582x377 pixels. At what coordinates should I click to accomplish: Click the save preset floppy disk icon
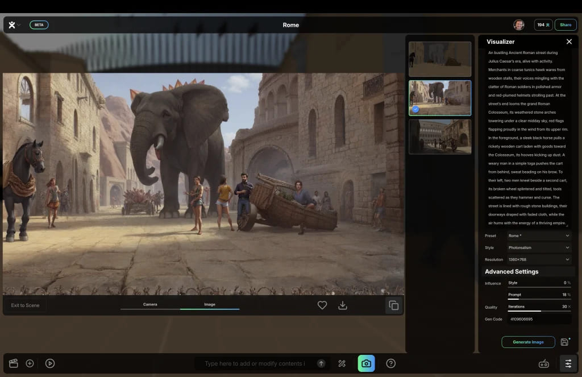coord(564,342)
